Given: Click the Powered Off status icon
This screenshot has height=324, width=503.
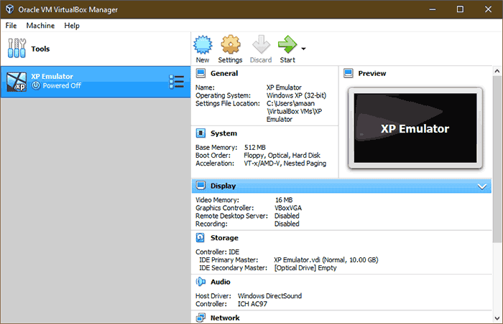Looking at the screenshot, I should [36, 85].
